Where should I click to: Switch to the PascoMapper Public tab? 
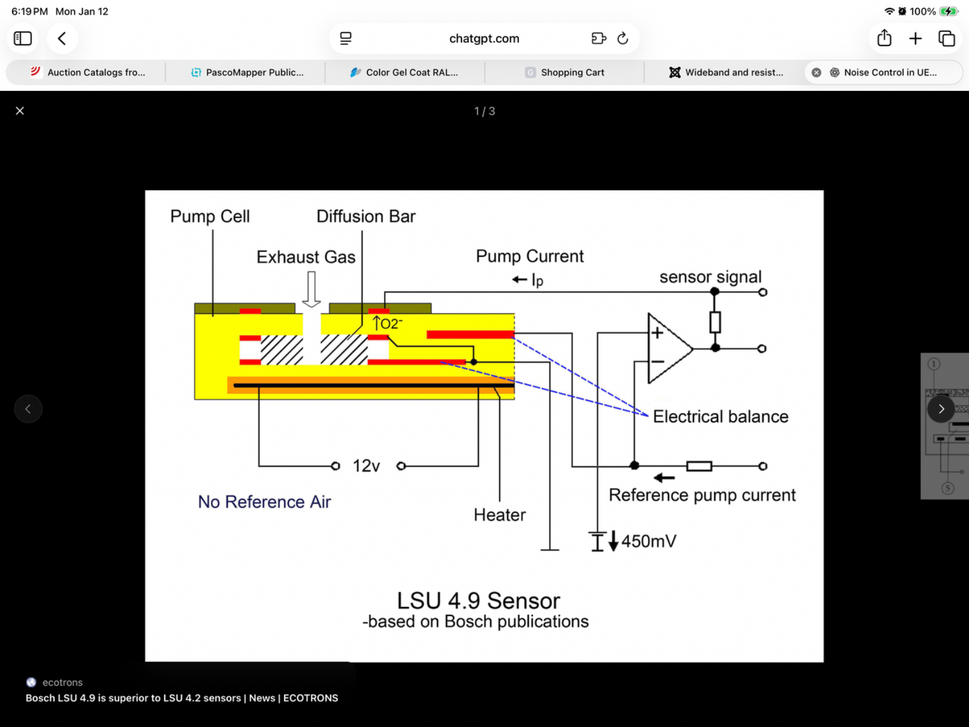point(247,73)
